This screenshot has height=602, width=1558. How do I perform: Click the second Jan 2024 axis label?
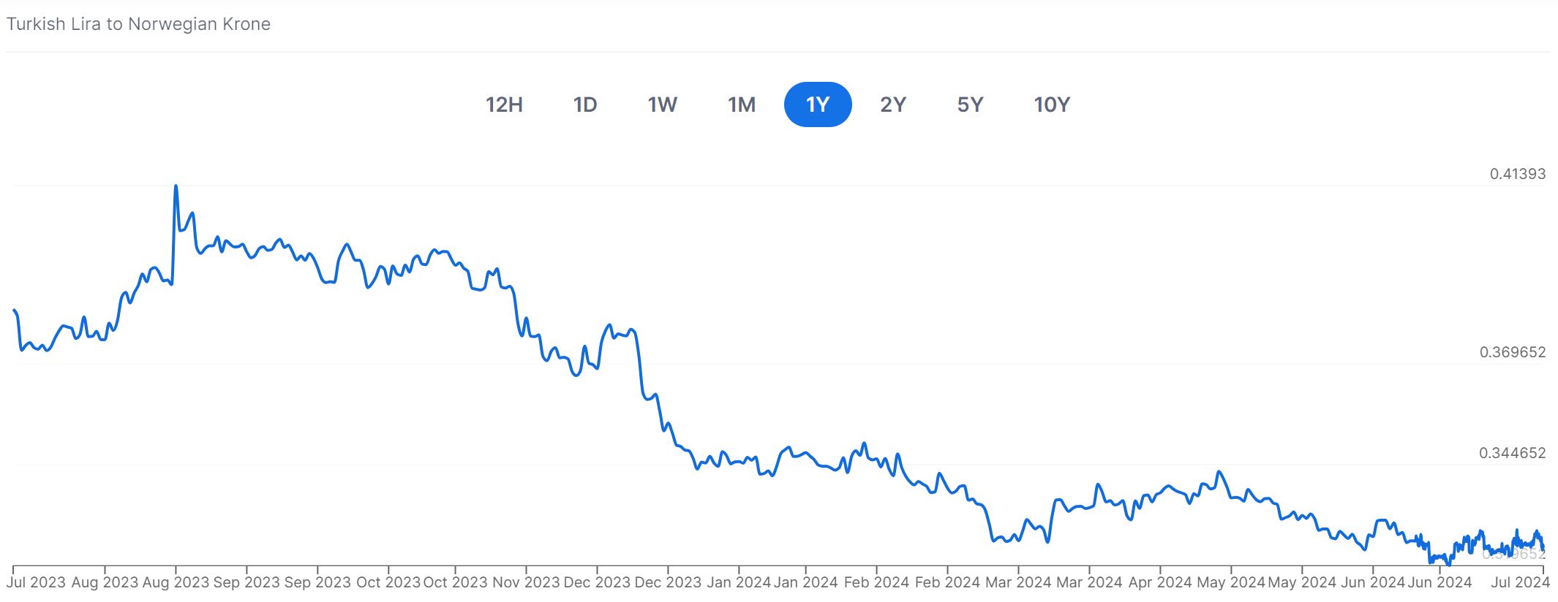click(x=805, y=582)
